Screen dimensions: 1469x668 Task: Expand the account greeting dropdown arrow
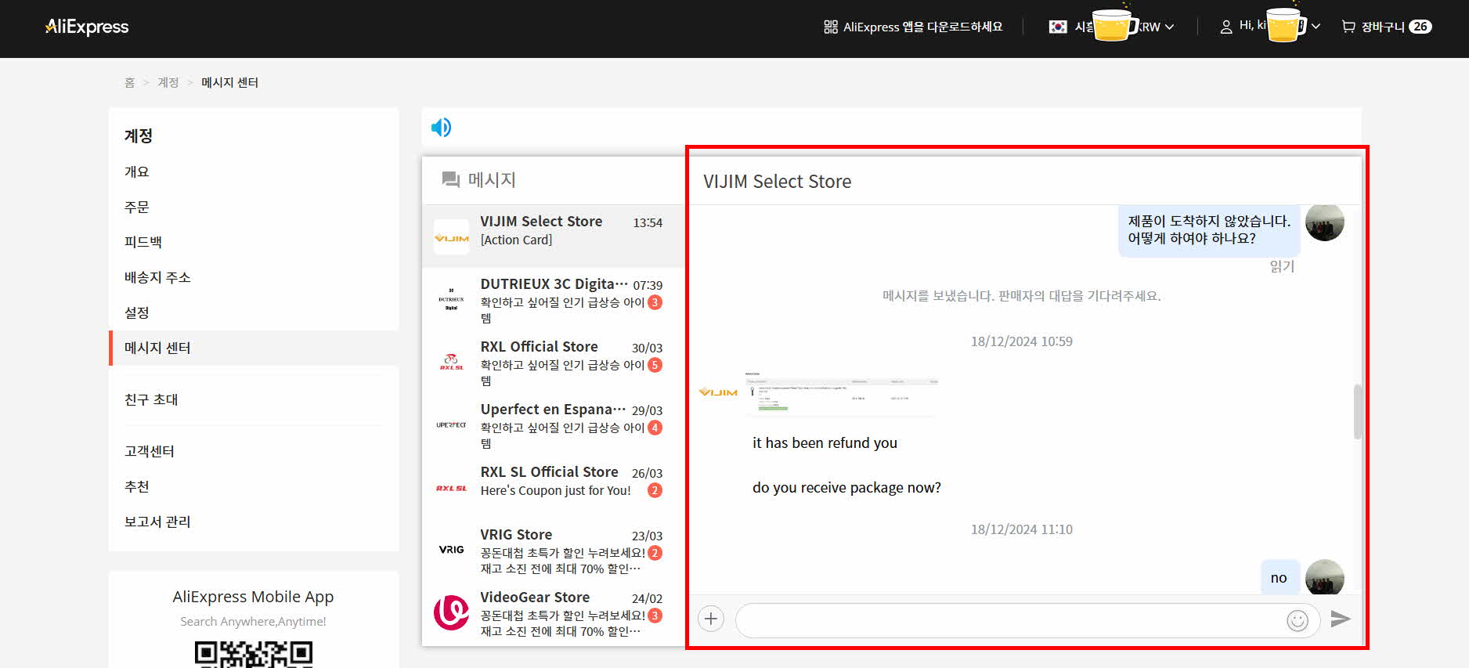click(1316, 27)
